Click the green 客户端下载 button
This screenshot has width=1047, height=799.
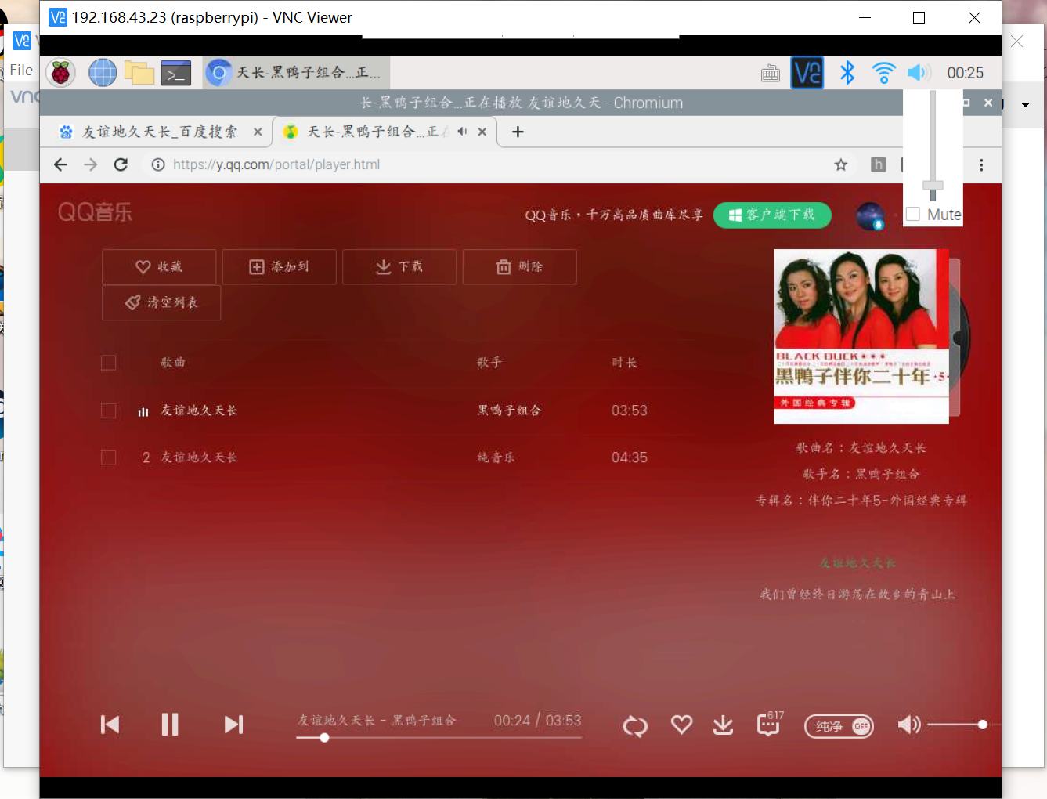click(772, 215)
